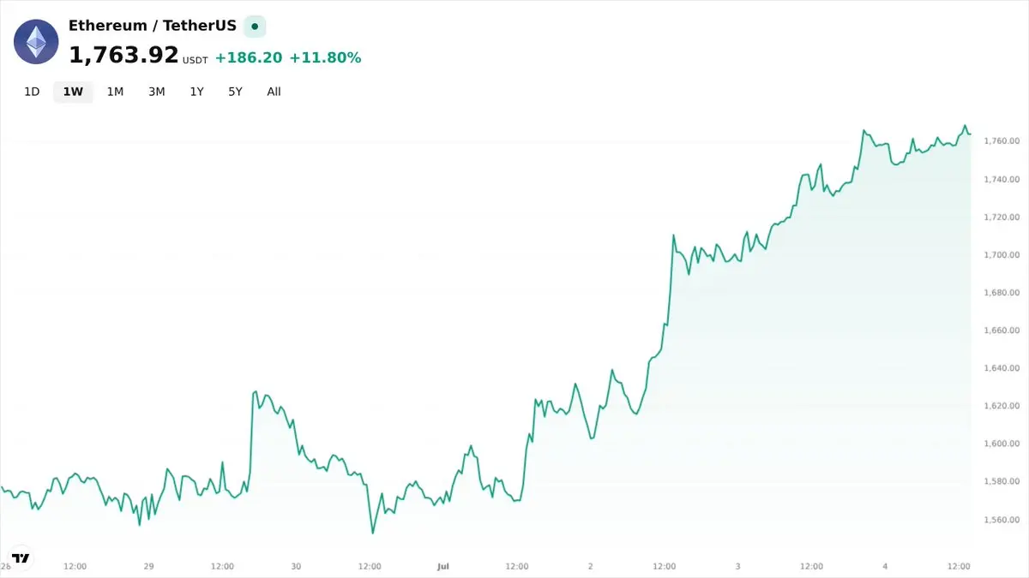Image resolution: width=1029 pixels, height=578 pixels.
Task: View the All time range
Action: pyautogui.click(x=274, y=92)
